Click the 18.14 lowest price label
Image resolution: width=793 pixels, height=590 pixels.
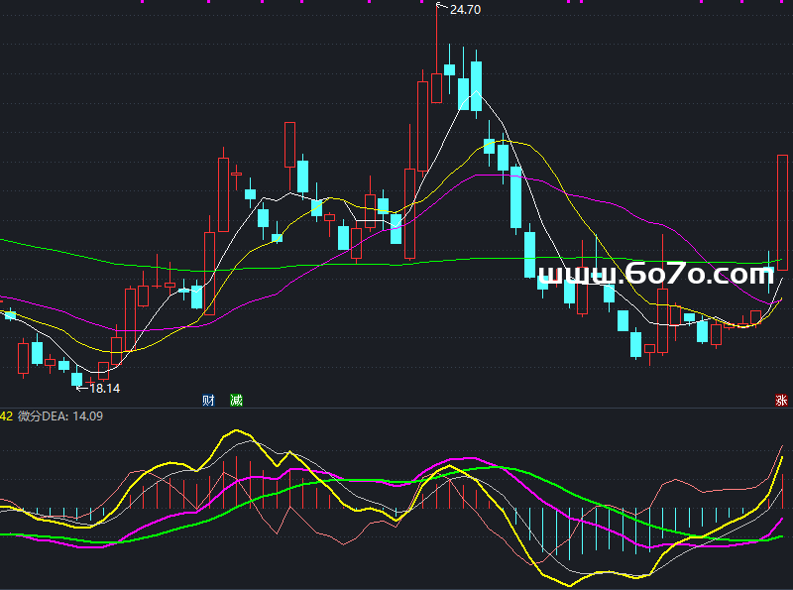(104, 389)
